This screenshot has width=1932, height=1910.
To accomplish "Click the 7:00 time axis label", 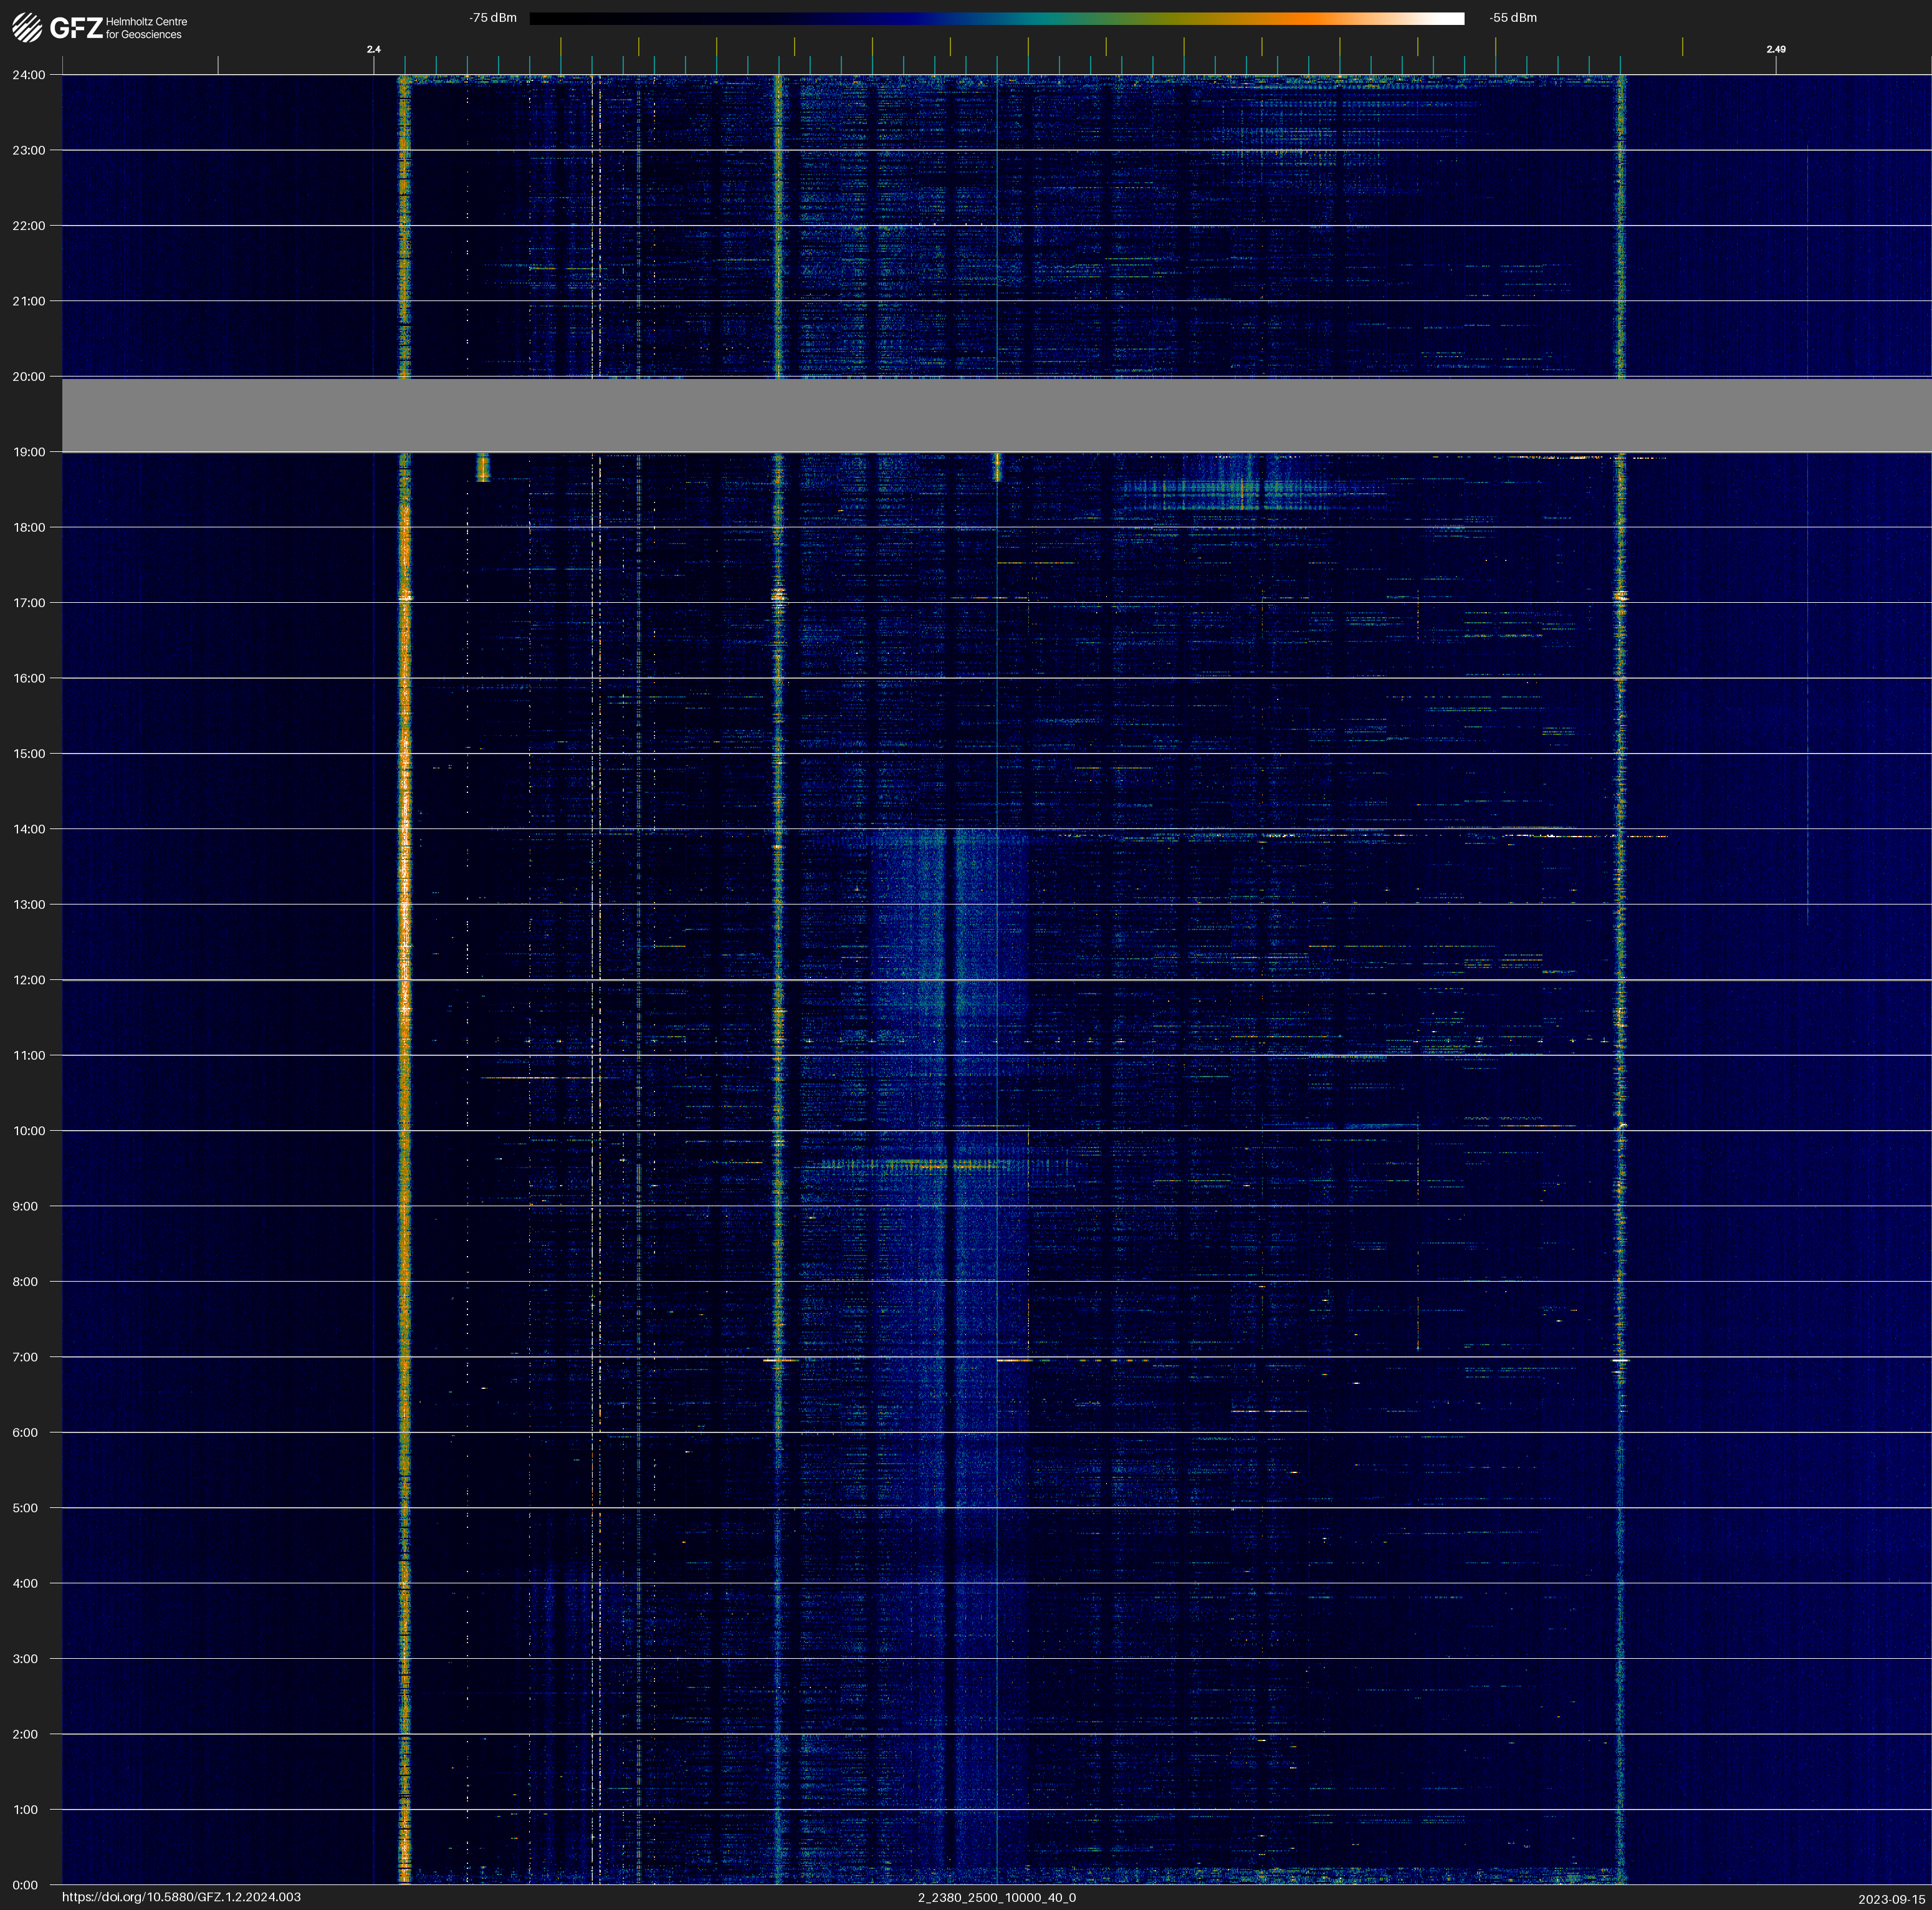I will pos(26,1357).
